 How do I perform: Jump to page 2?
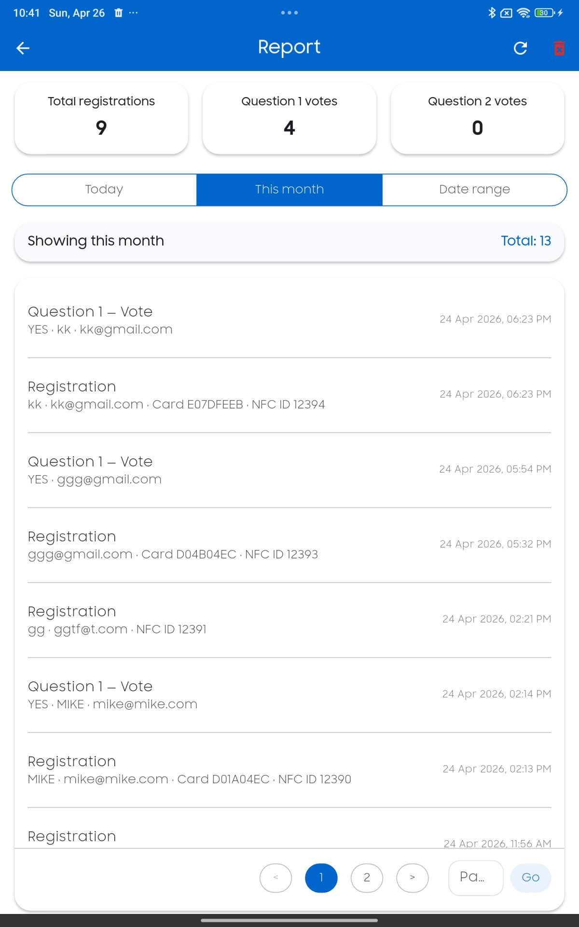[x=367, y=877]
